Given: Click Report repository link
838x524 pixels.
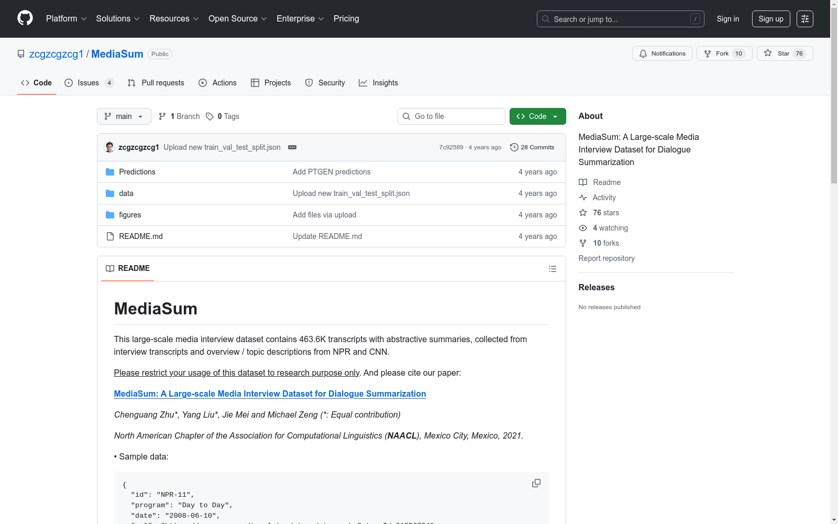Looking at the screenshot, I should click(607, 258).
